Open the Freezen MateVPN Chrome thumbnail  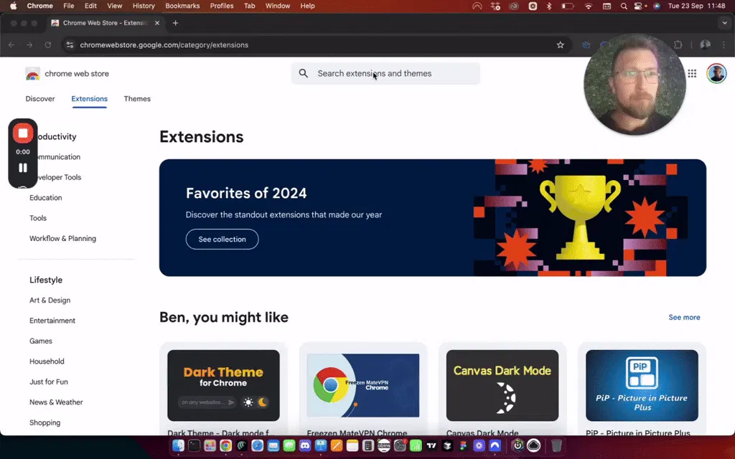pos(362,385)
